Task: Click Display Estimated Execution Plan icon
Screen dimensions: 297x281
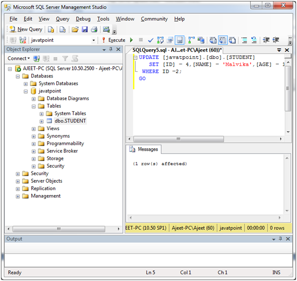Action: click(x=160, y=40)
